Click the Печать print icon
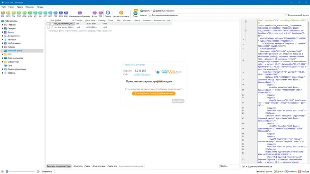 tap(108, 14)
